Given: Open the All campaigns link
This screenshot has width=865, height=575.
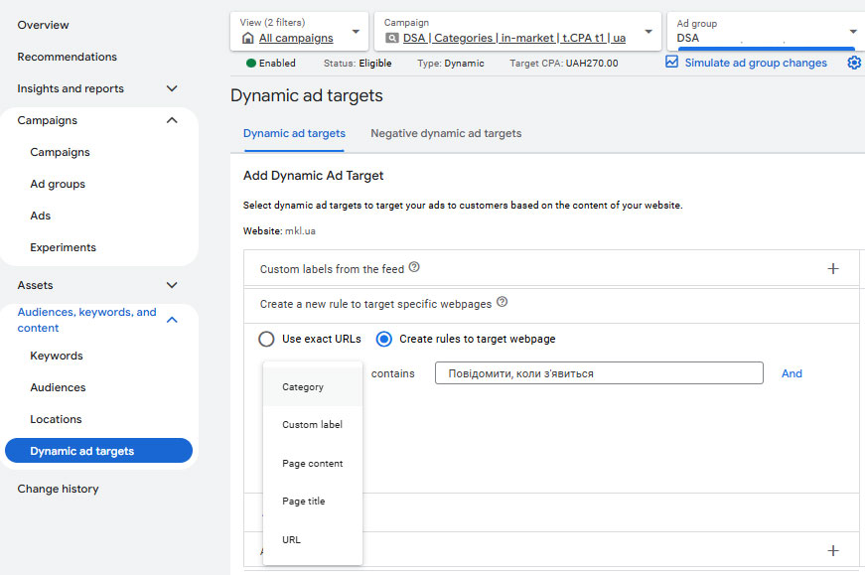Looking at the screenshot, I should pyautogui.click(x=296, y=39).
